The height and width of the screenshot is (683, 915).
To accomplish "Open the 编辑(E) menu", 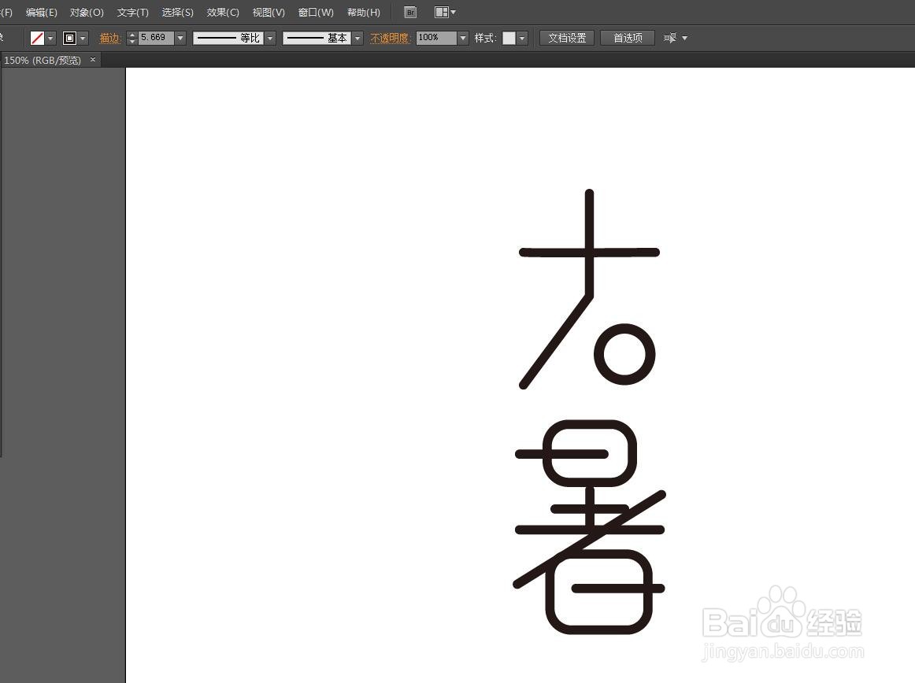I will point(42,13).
